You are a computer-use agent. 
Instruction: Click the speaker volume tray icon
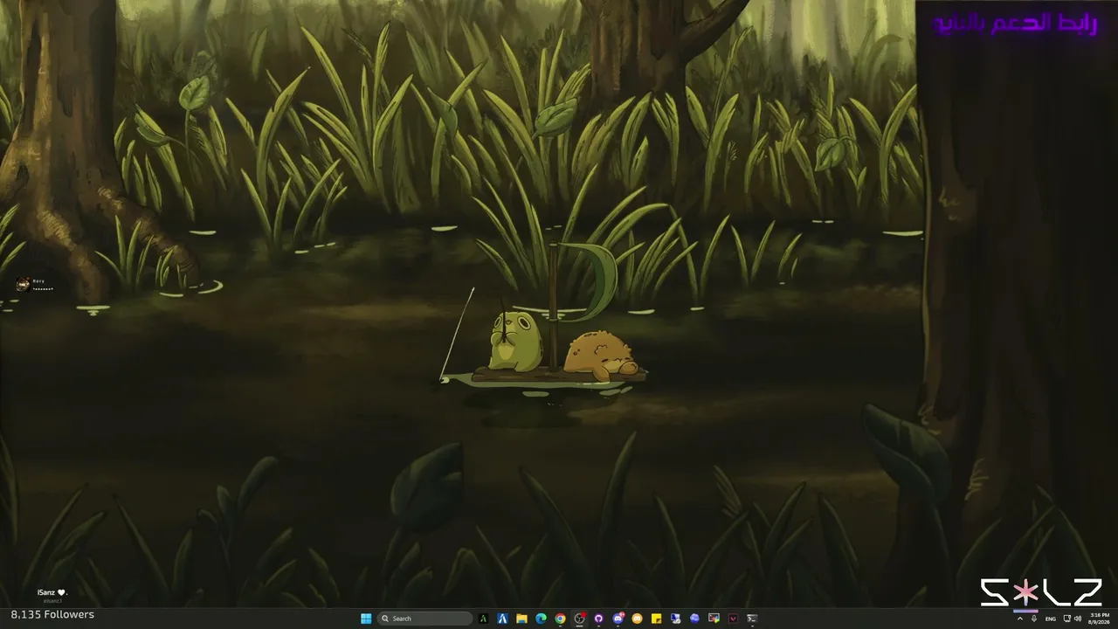[x=1078, y=619]
